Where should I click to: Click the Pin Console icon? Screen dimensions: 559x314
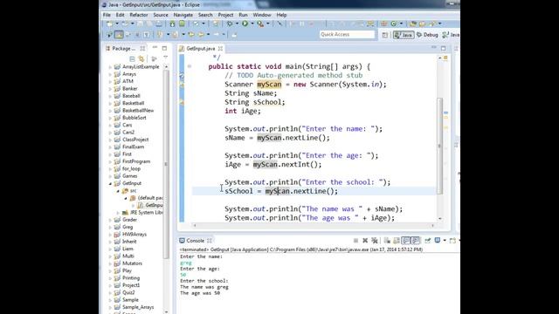click(x=427, y=241)
